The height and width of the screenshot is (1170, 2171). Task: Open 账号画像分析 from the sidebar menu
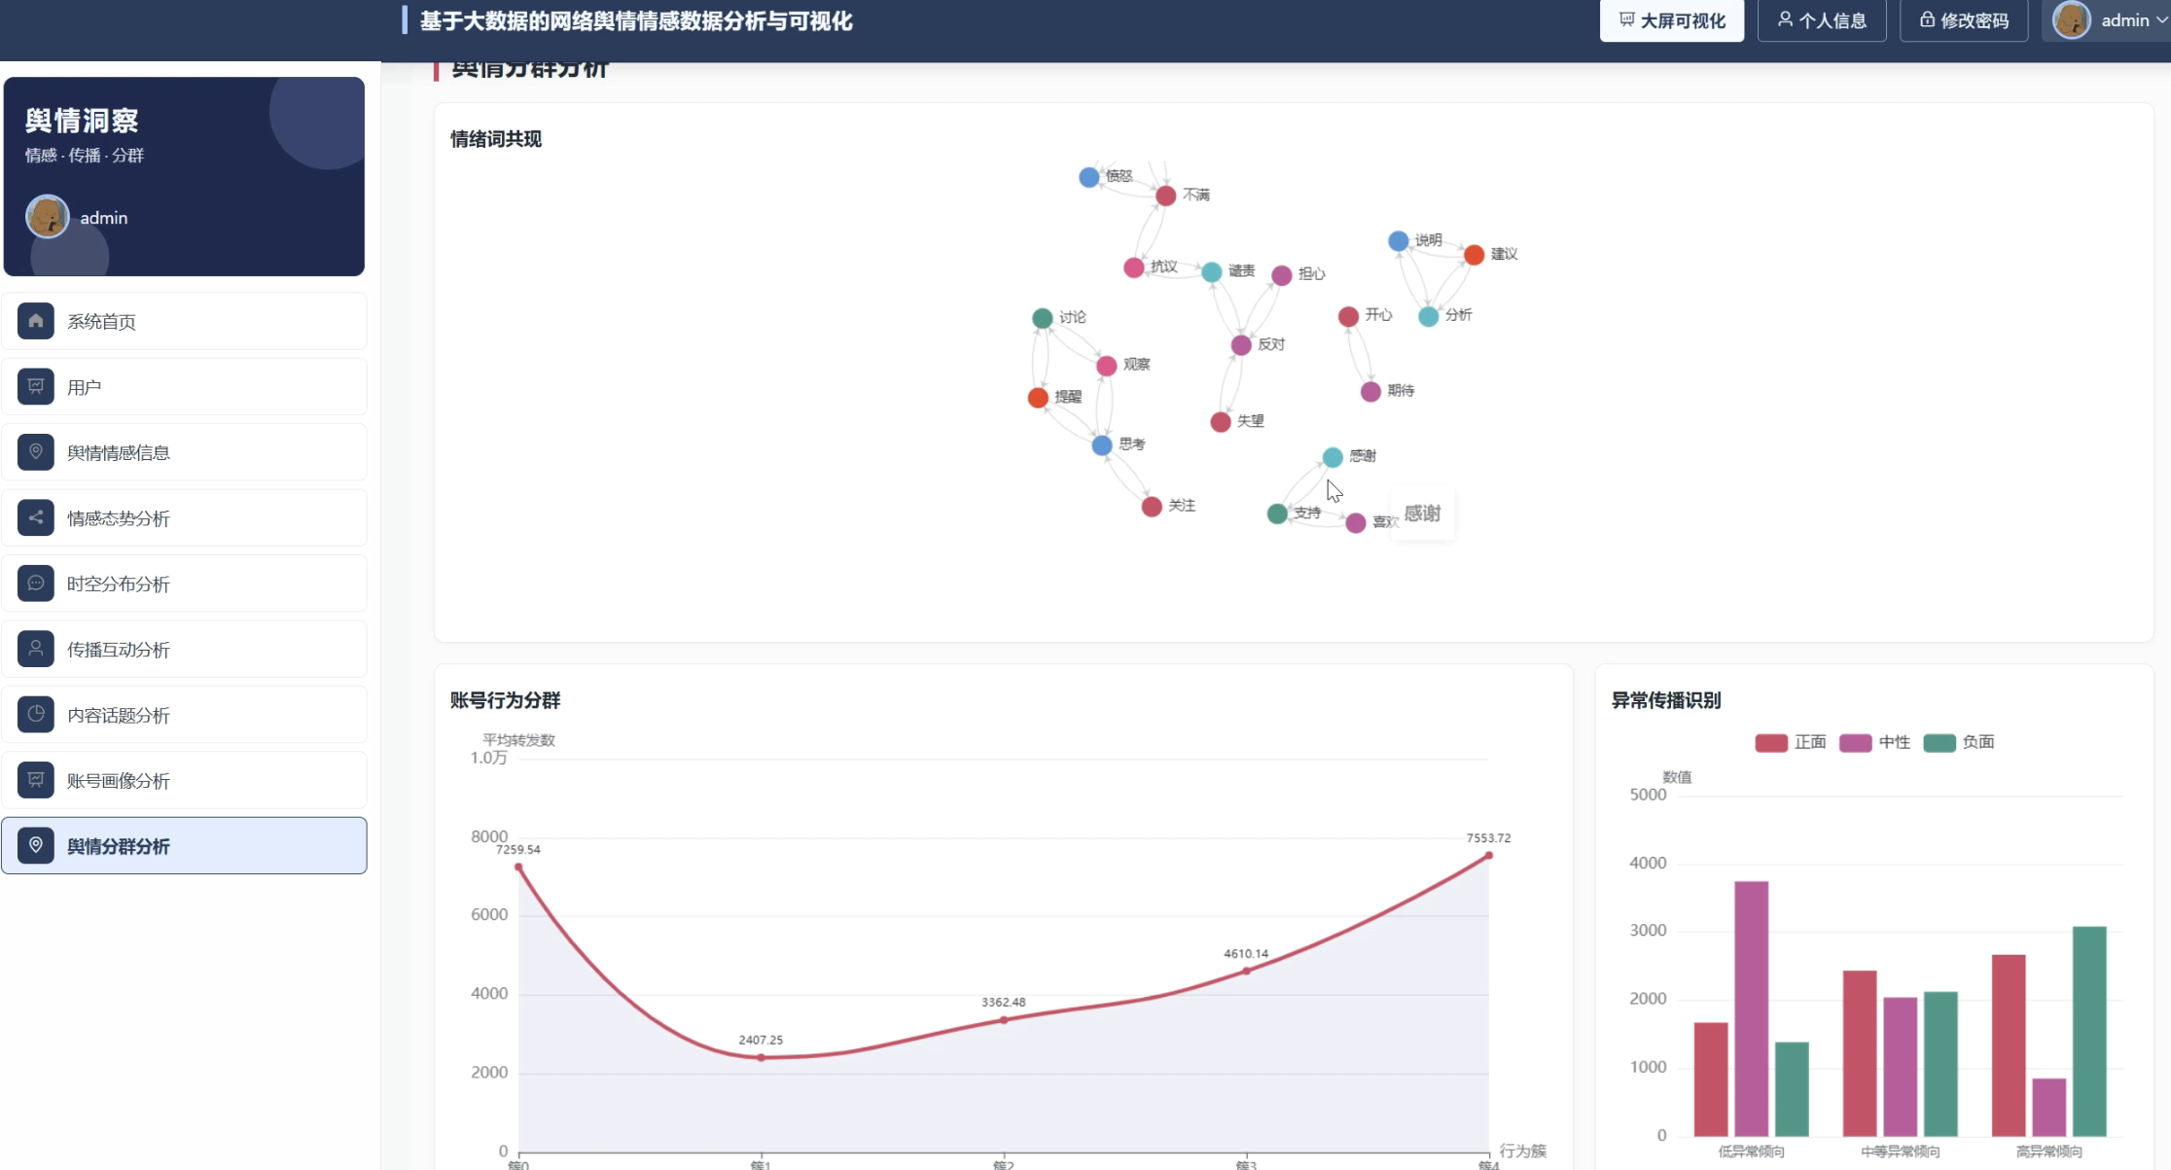tap(184, 780)
